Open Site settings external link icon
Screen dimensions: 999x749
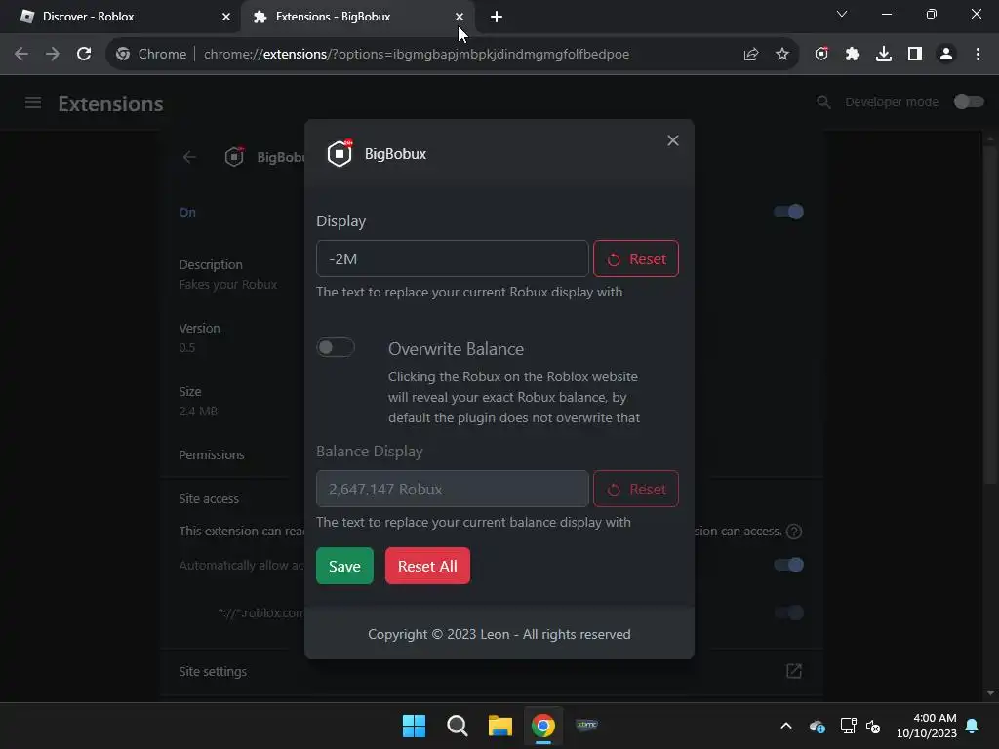coord(794,671)
